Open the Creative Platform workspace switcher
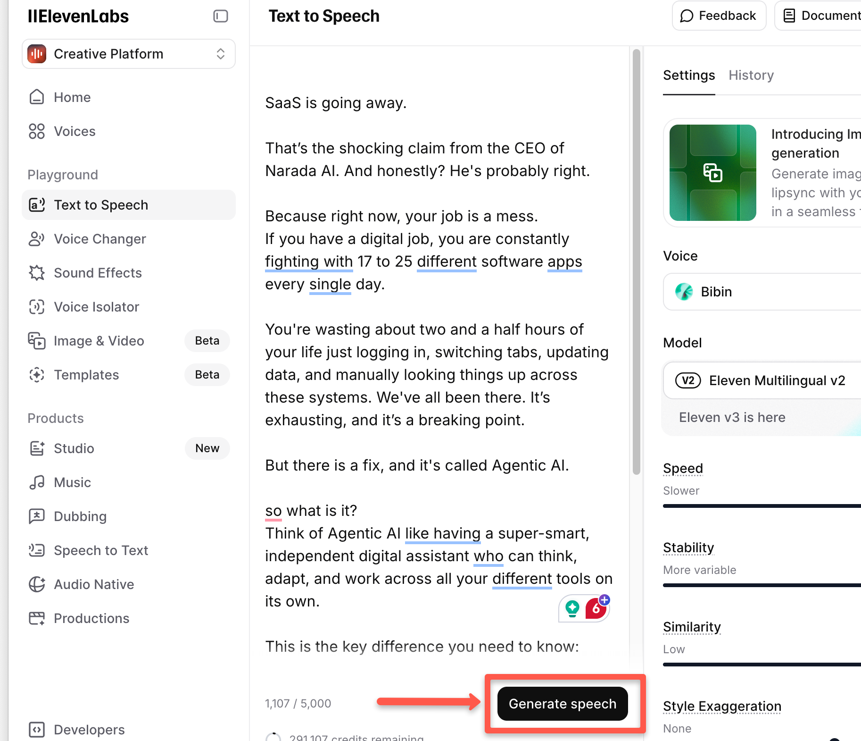 (x=128, y=54)
